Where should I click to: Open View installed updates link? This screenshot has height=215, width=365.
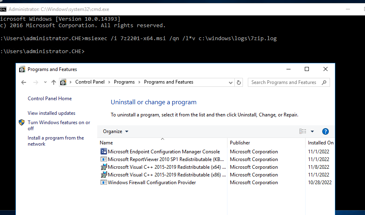[x=51, y=113]
